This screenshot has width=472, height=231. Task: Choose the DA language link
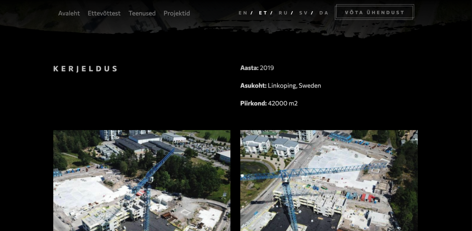point(324,13)
